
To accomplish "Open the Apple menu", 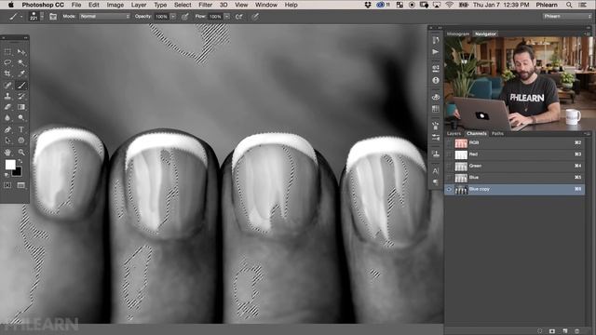I will point(10,5).
